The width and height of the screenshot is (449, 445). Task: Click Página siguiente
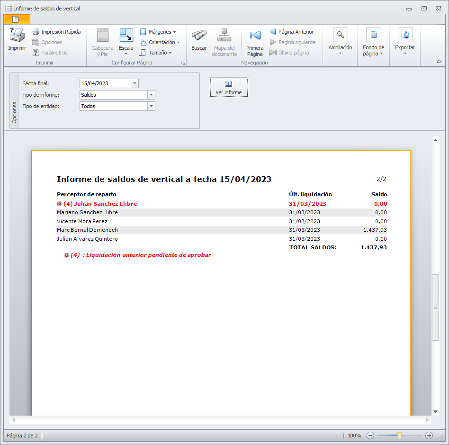tap(293, 42)
